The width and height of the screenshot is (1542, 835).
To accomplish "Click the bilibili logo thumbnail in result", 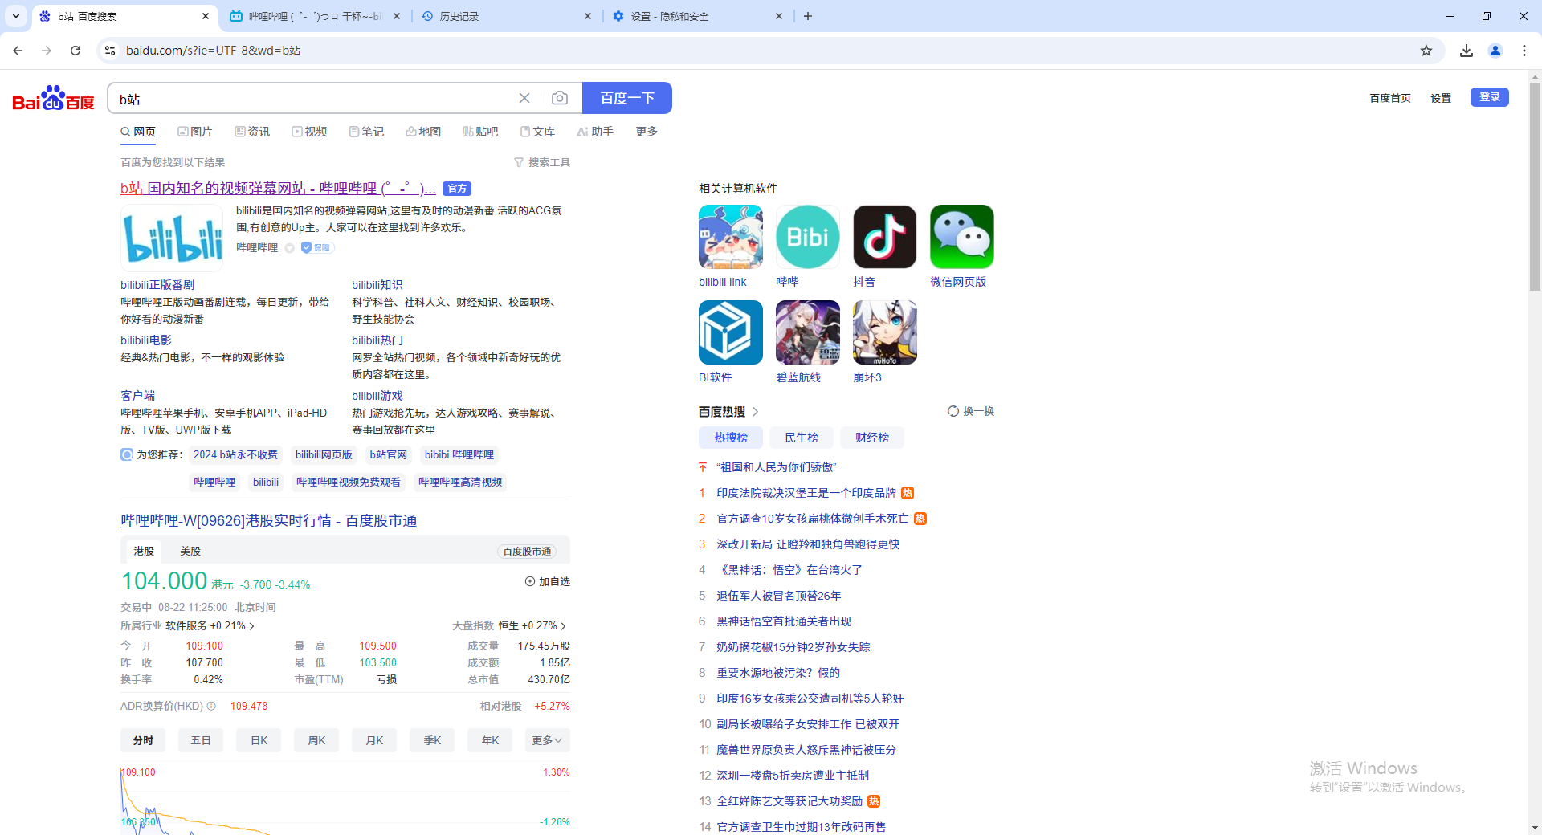I will (x=172, y=237).
